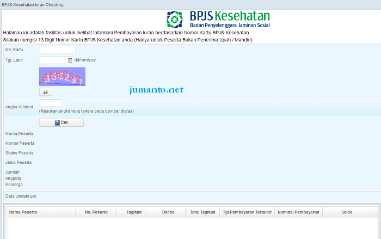Click the No. Kartu label

tap(14, 50)
